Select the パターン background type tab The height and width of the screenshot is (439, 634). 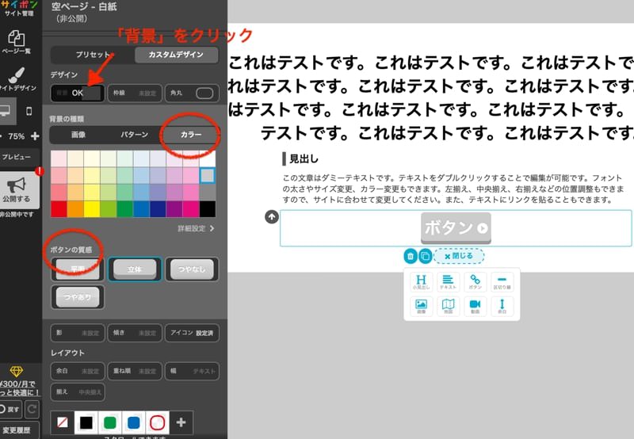pos(134,135)
